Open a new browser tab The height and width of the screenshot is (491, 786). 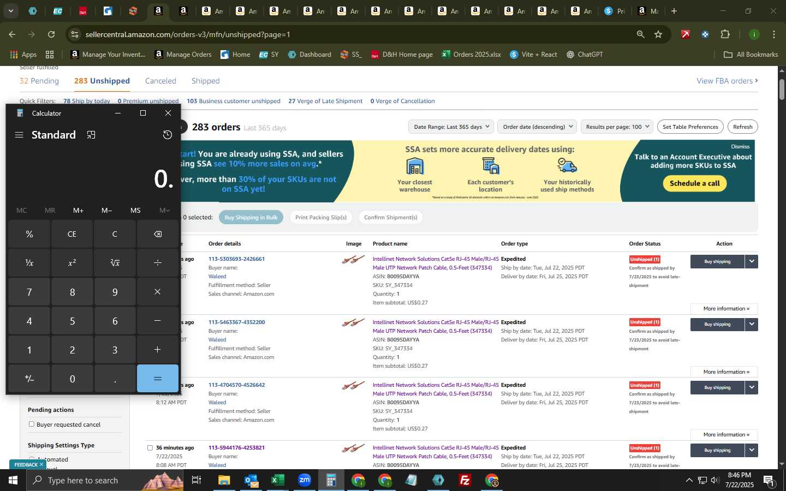point(674,11)
